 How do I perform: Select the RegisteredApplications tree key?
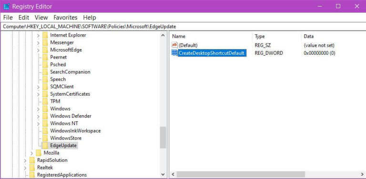click(62, 175)
